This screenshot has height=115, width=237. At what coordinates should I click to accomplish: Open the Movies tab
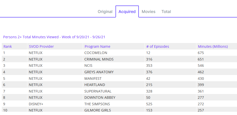pos(149,11)
